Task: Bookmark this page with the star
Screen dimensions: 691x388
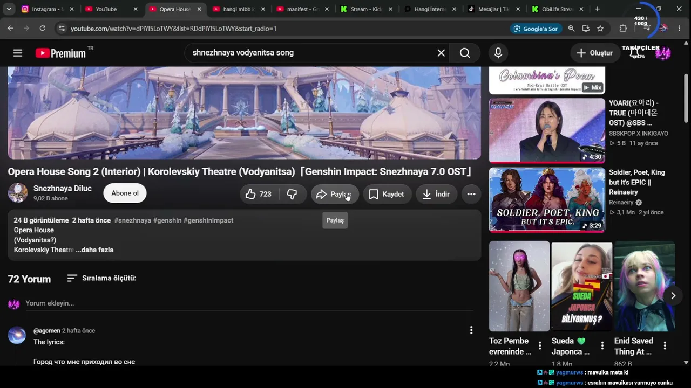Action: 600,29
